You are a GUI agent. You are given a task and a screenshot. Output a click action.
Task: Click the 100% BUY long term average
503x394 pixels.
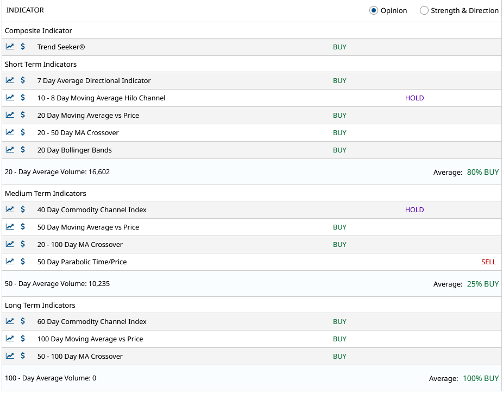click(481, 378)
